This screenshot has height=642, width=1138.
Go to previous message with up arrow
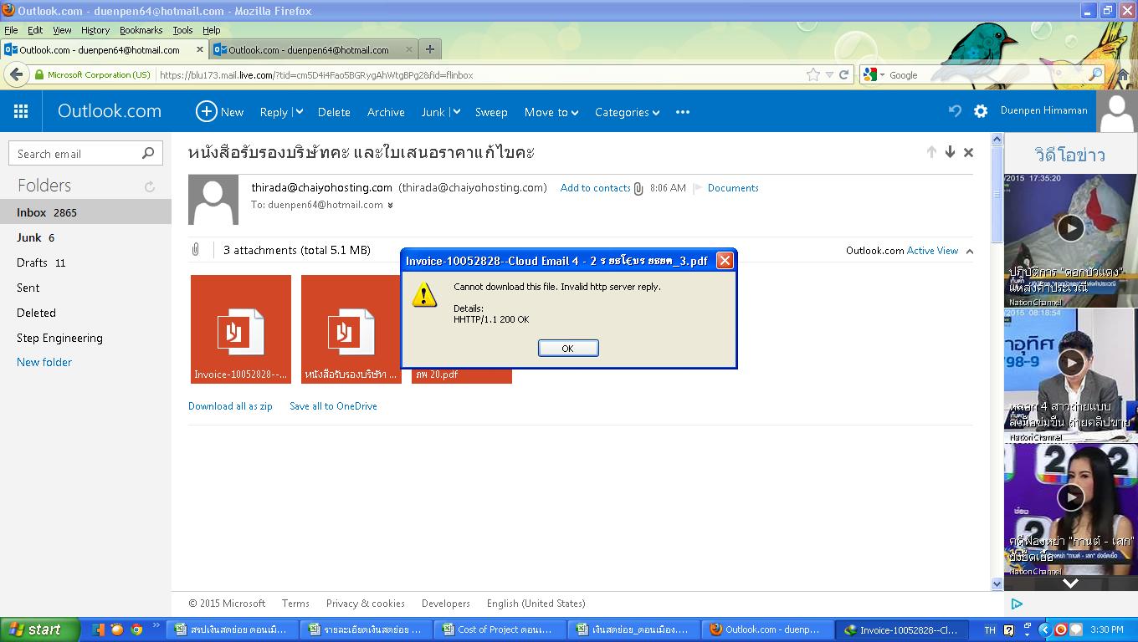[x=931, y=152]
